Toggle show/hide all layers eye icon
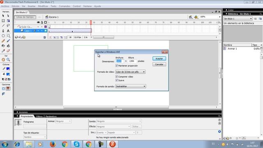Image resolution: width=263 pixels, height=148 pixels. 38,22
